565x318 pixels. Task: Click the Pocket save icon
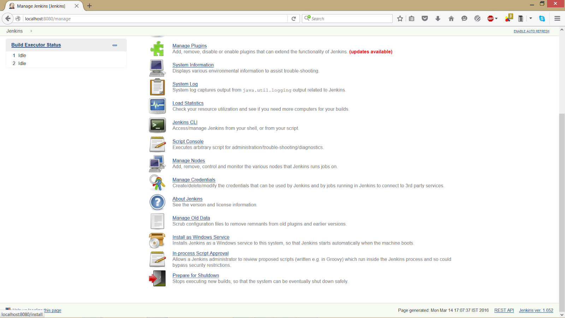click(425, 19)
